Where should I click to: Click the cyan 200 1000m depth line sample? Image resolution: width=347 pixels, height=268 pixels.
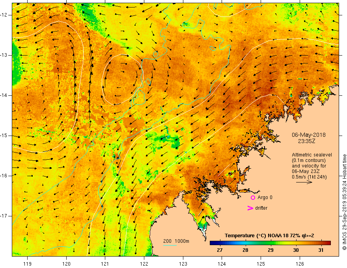tap(170, 245)
